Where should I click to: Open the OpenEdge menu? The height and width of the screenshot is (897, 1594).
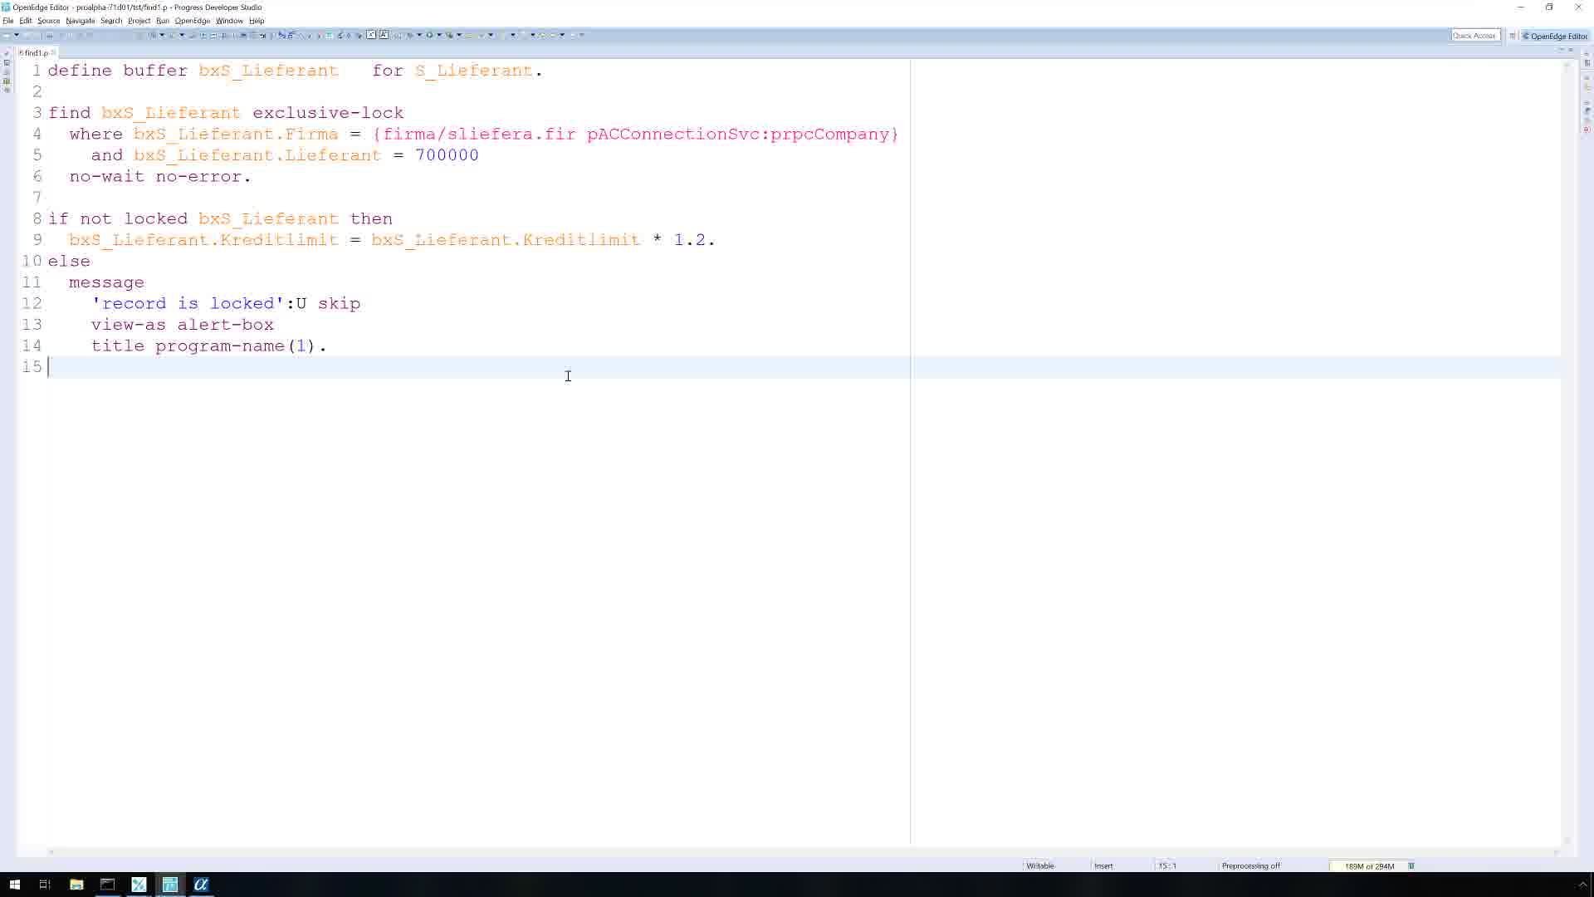[192, 21]
